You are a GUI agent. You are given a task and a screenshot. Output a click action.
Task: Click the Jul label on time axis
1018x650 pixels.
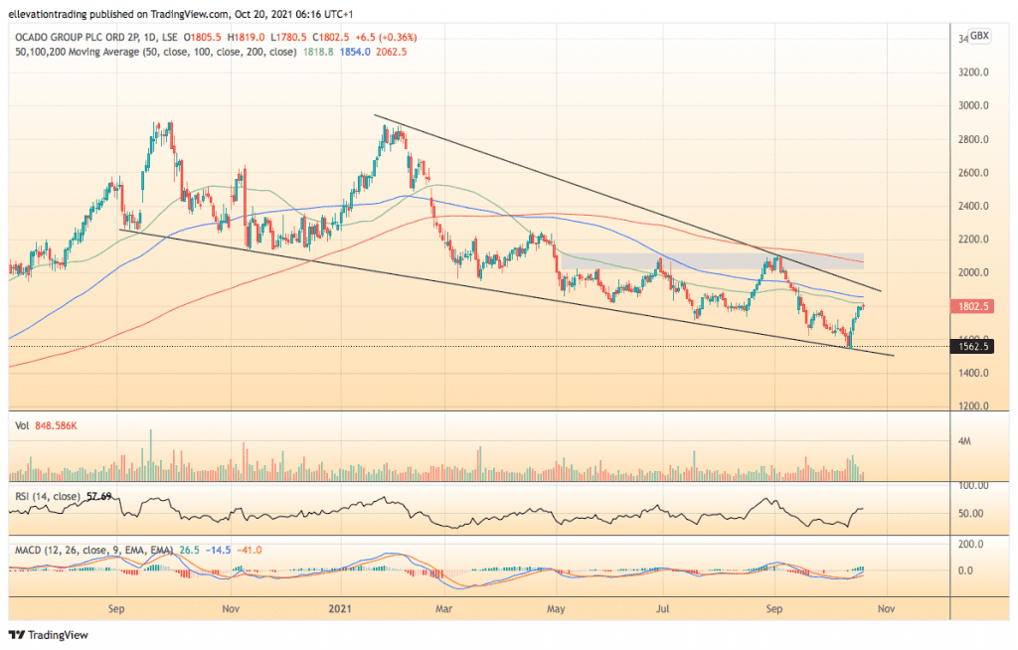pos(663,609)
